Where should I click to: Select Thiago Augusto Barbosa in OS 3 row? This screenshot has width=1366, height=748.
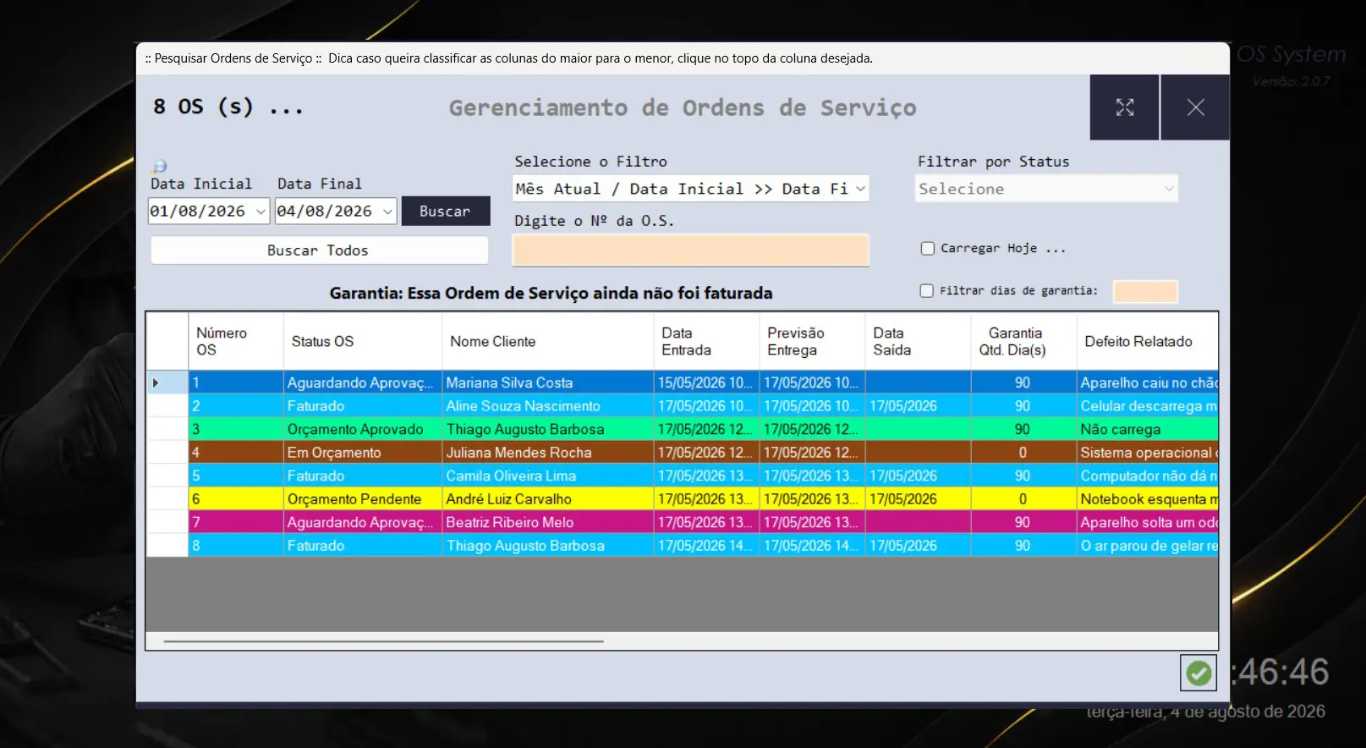click(548, 429)
